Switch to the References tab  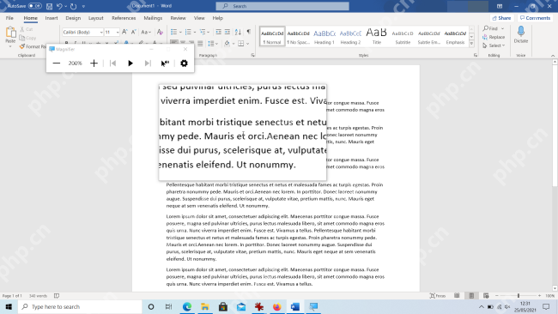tap(124, 18)
